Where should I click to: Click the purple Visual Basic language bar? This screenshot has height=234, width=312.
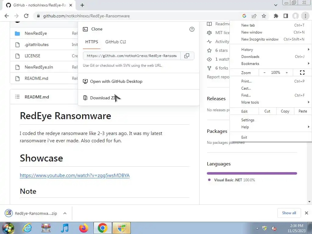(252, 173)
